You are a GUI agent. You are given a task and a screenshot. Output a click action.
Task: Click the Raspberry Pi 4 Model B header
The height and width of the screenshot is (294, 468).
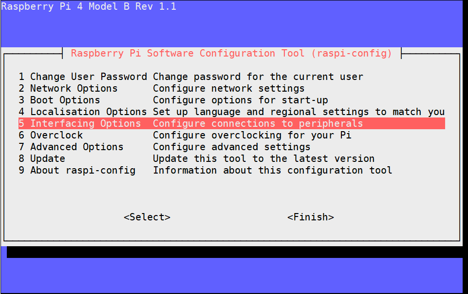(89, 7)
